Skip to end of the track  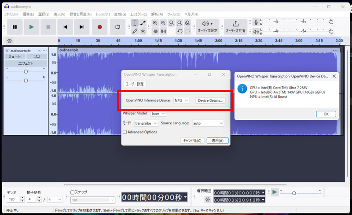point(82,27)
